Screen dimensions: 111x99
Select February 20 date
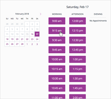17,39
